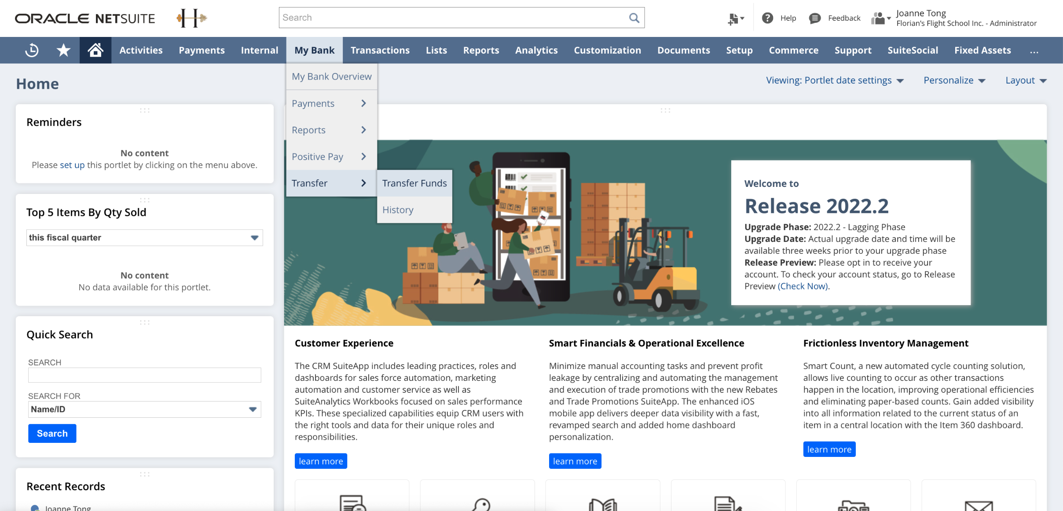Click the Quick Search text field

pos(144,376)
